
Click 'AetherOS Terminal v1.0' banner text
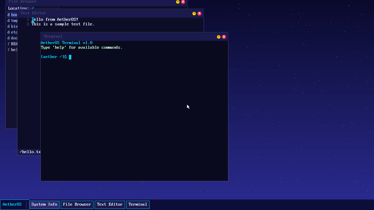tap(67, 43)
